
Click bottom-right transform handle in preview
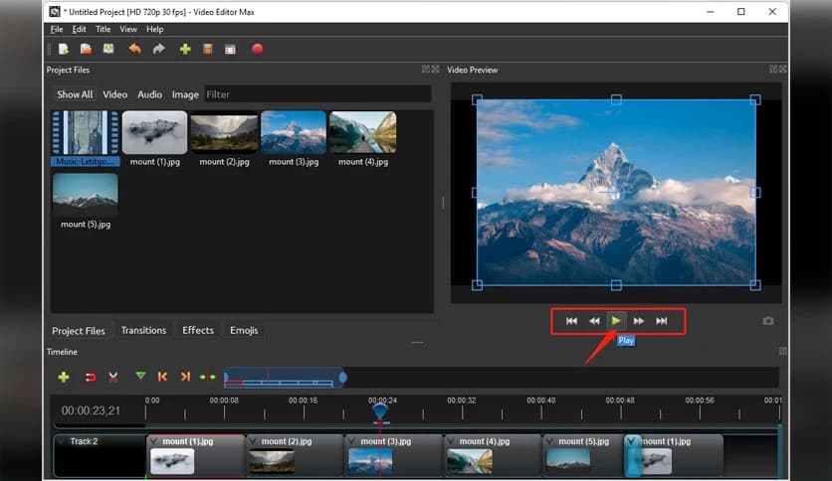click(x=755, y=285)
